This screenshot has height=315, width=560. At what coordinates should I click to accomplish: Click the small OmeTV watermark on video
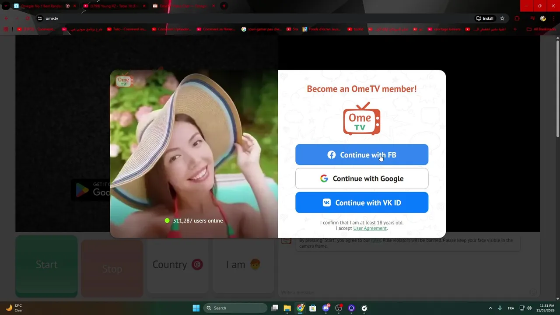(x=123, y=81)
